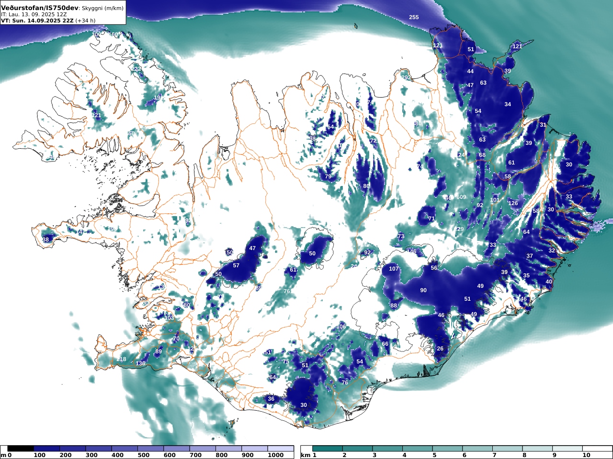Image resolution: width=613 pixels, height=459 pixels.
Task: Click the 107 value on the glacier
Action: 394,269
